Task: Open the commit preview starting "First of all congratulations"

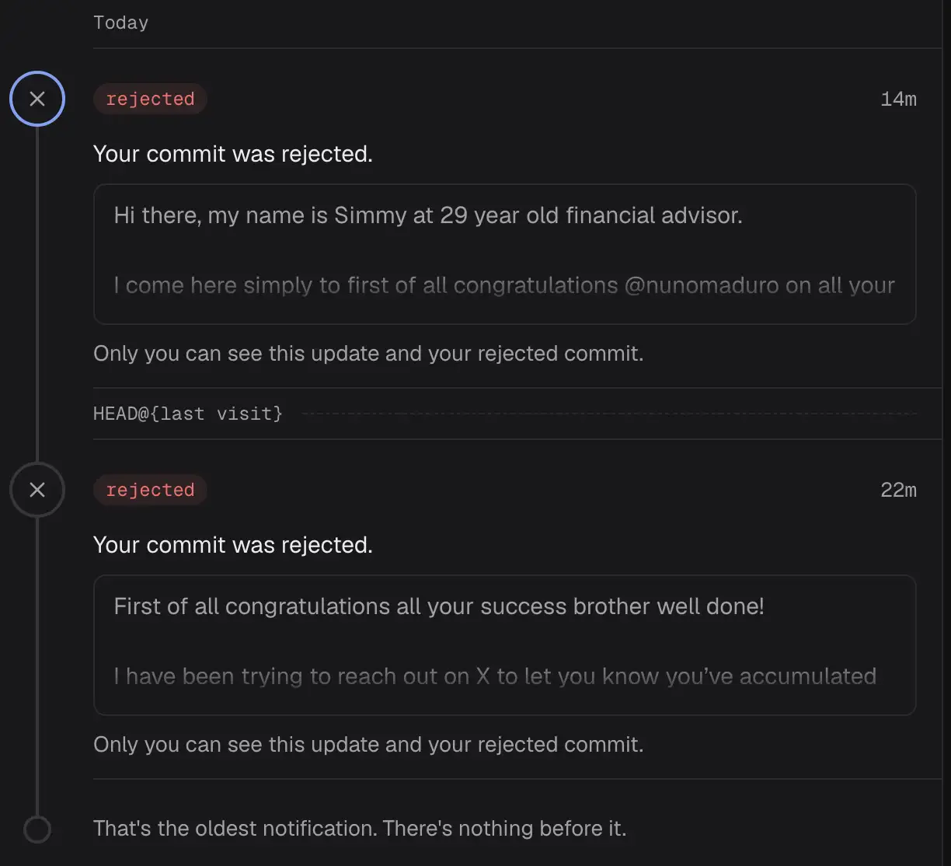Action: click(x=505, y=645)
